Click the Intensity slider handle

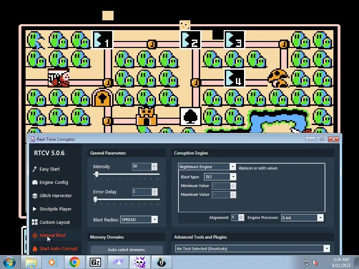[x=97, y=174]
